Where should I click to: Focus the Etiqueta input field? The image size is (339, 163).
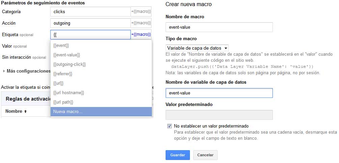coord(90,34)
